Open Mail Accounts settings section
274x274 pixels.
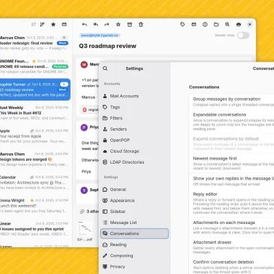tap(134, 96)
